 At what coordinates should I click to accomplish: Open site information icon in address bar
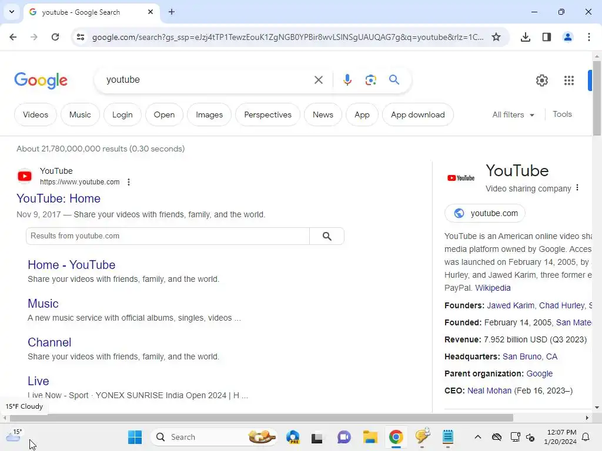(x=81, y=37)
